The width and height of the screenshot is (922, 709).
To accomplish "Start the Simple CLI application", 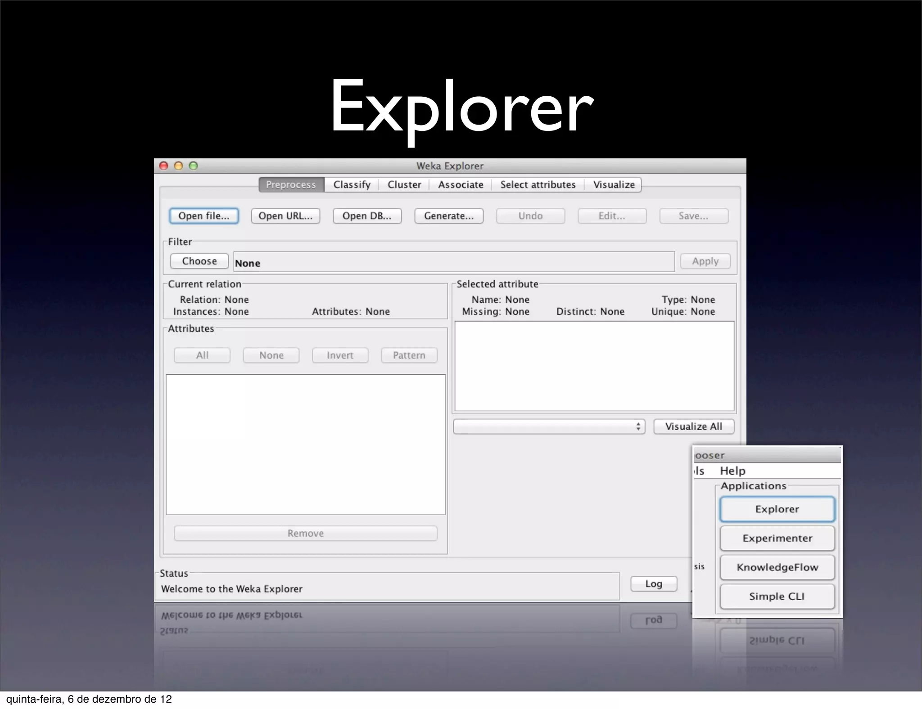I will pyautogui.click(x=777, y=597).
